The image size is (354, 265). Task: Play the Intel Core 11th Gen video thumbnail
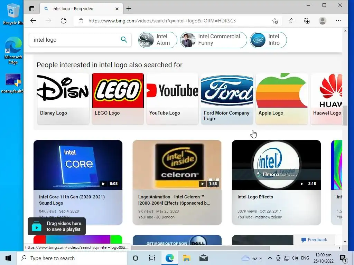[78, 165]
